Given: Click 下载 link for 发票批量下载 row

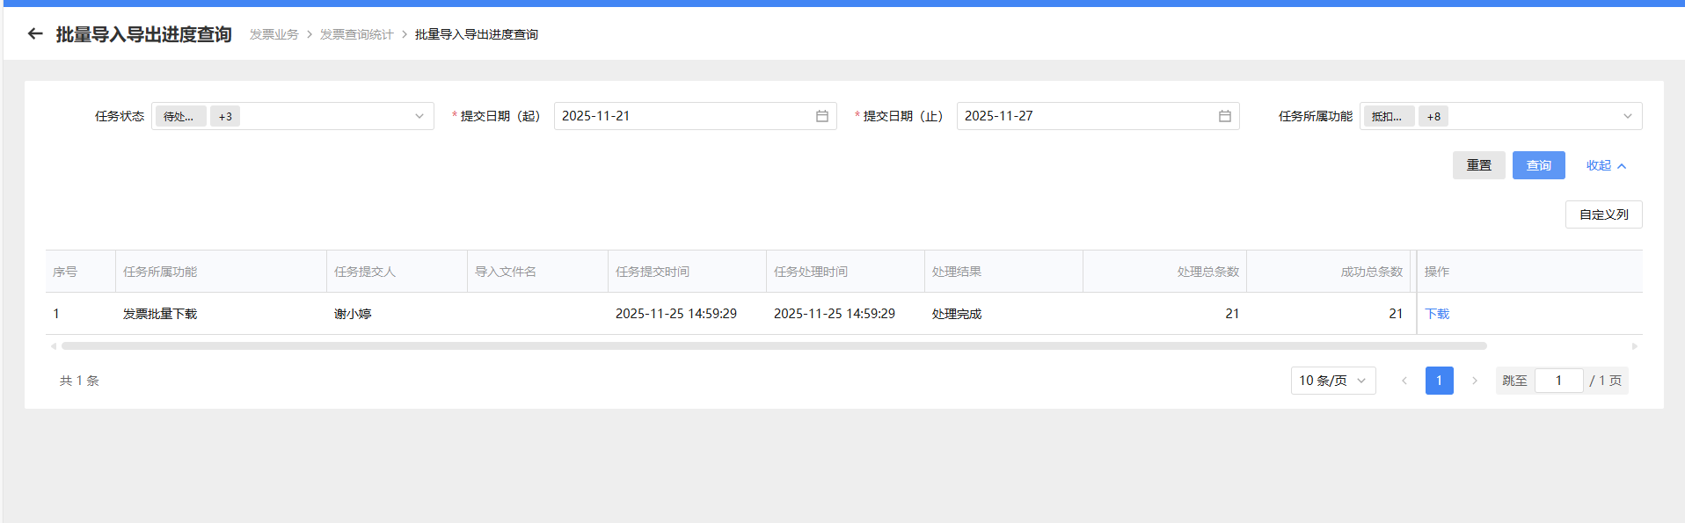Looking at the screenshot, I should pyautogui.click(x=1437, y=314).
